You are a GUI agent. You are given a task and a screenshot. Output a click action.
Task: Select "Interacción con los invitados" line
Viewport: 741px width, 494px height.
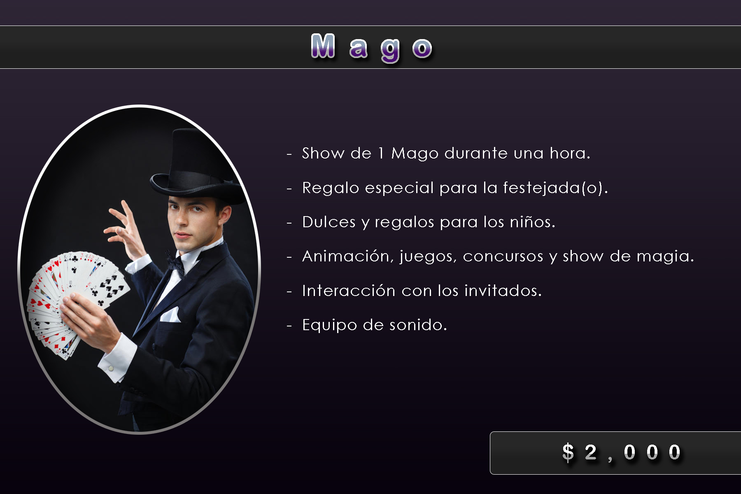422,291
